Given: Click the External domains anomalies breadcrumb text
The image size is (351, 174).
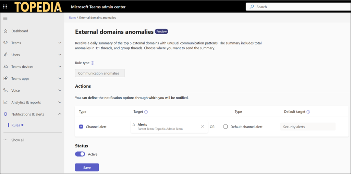Looking at the screenshot, I should click(98, 18).
